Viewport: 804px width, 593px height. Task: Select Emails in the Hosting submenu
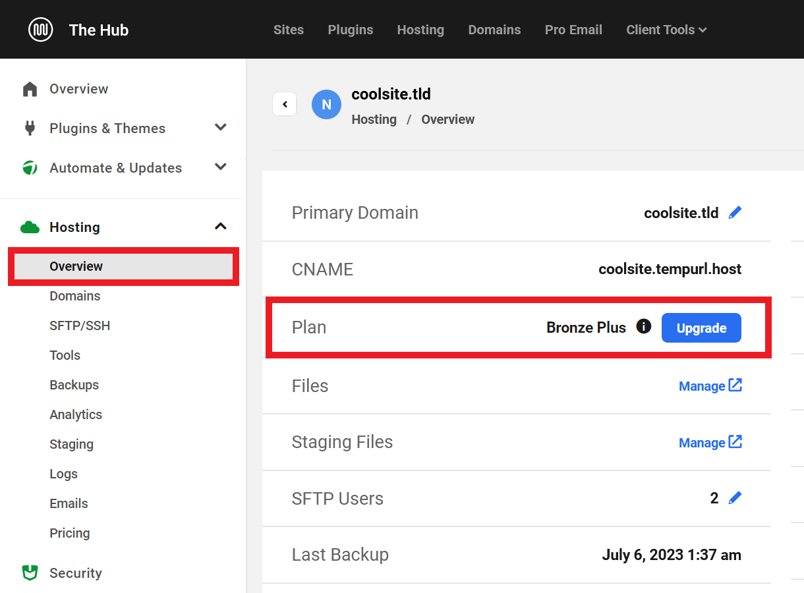click(69, 503)
